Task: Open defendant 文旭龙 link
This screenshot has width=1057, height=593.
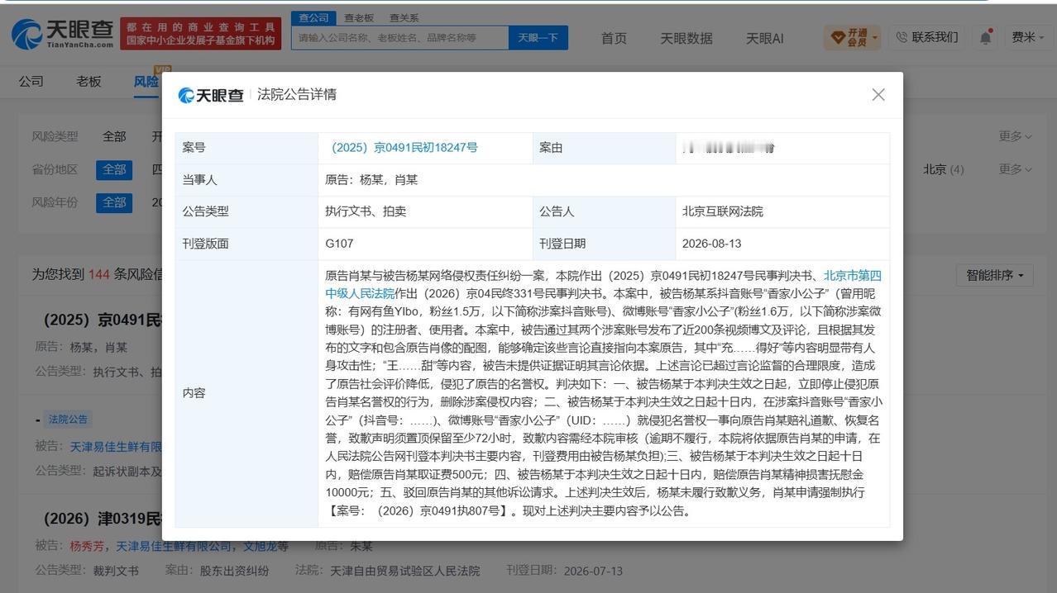Action: click(x=260, y=546)
